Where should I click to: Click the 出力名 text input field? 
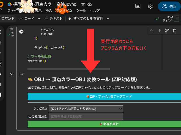click(86, 116)
